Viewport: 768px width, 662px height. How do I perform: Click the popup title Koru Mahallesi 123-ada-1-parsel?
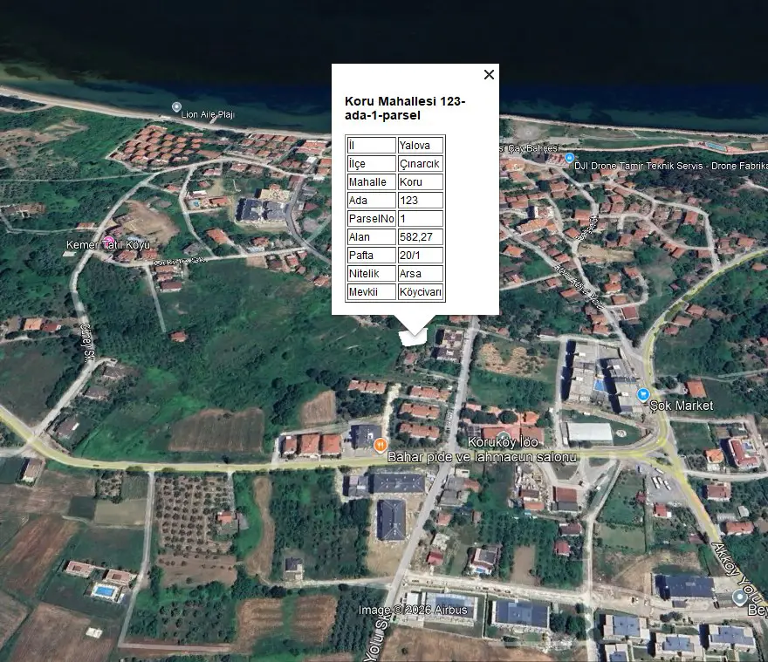coord(405,108)
